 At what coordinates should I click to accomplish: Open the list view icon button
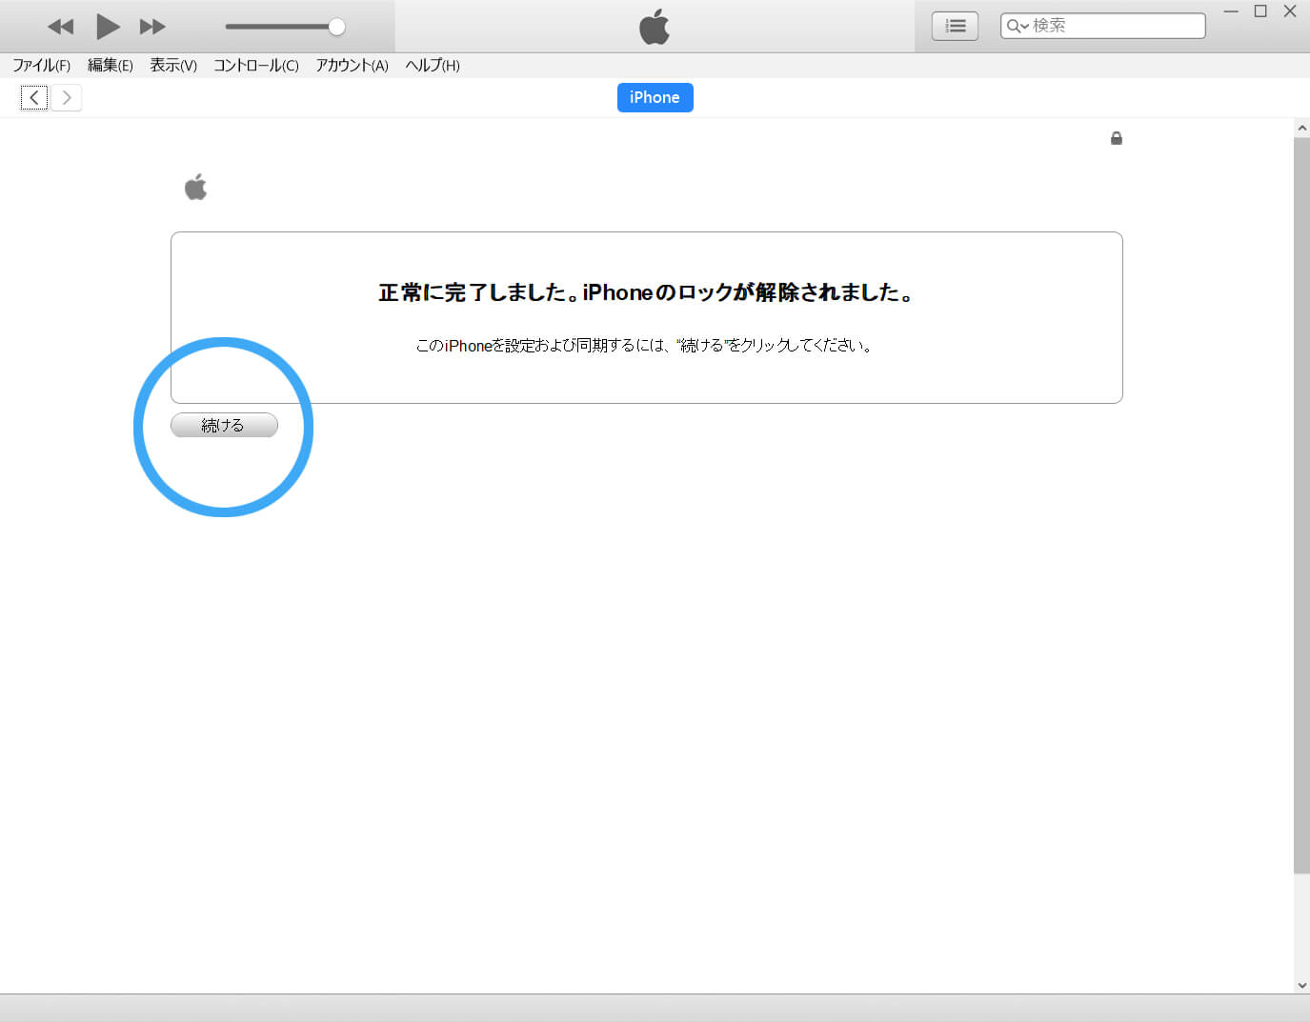pos(955,26)
